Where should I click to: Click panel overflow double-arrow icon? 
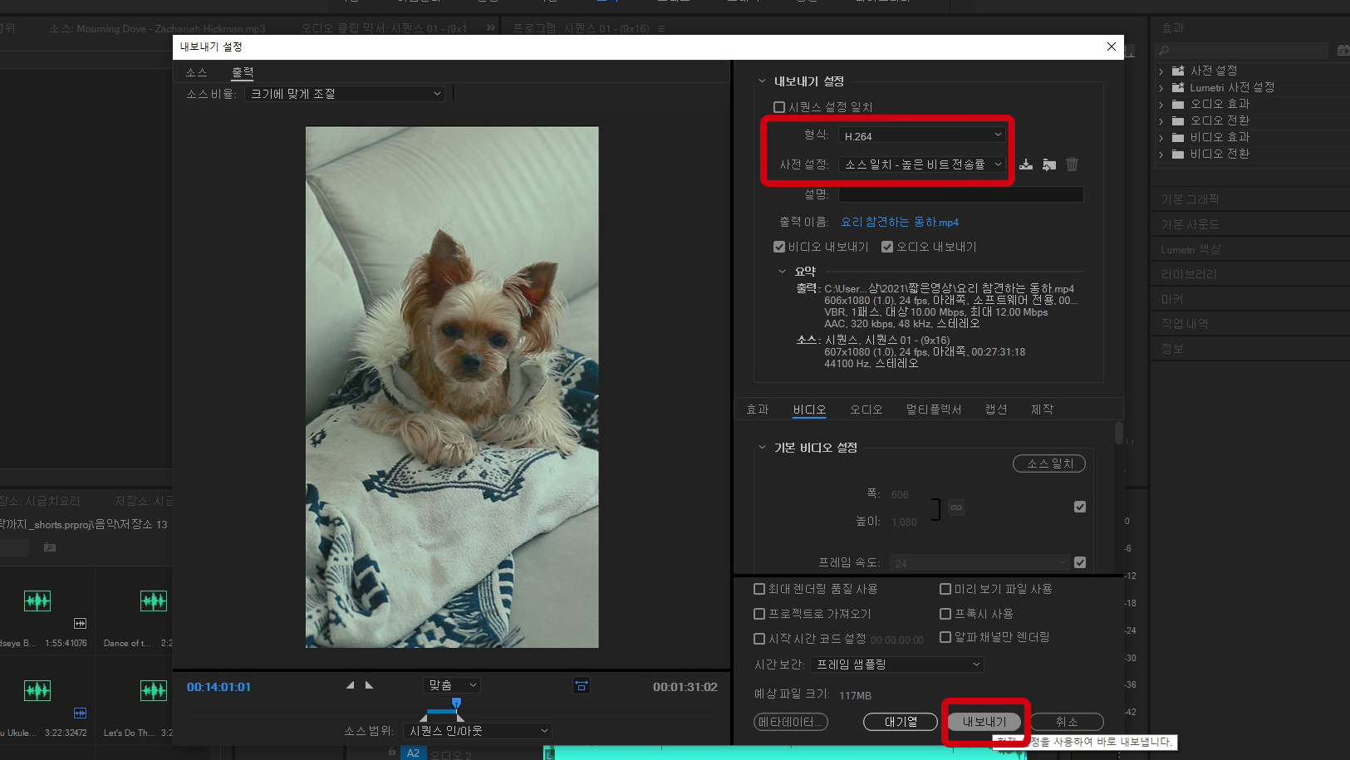coord(491,27)
